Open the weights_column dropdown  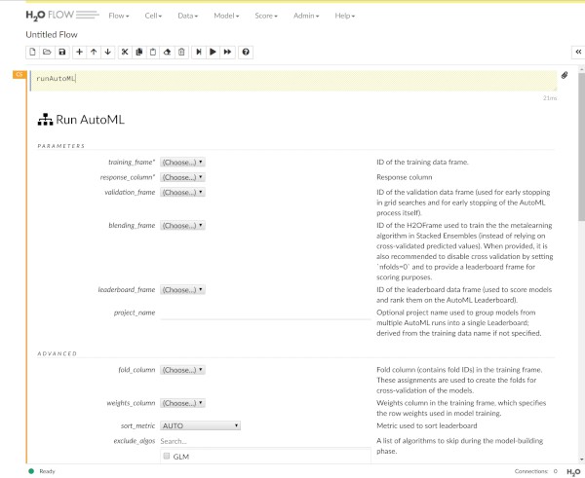[x=183, y=403]
